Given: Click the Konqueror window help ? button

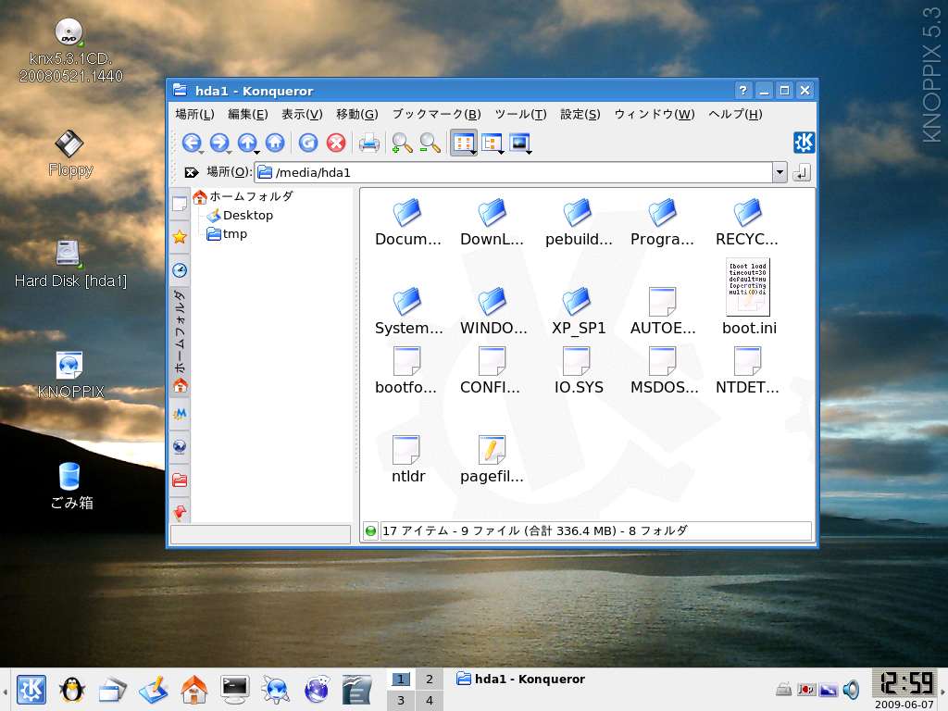Looking at the screenshot, I should pos(743,91).
